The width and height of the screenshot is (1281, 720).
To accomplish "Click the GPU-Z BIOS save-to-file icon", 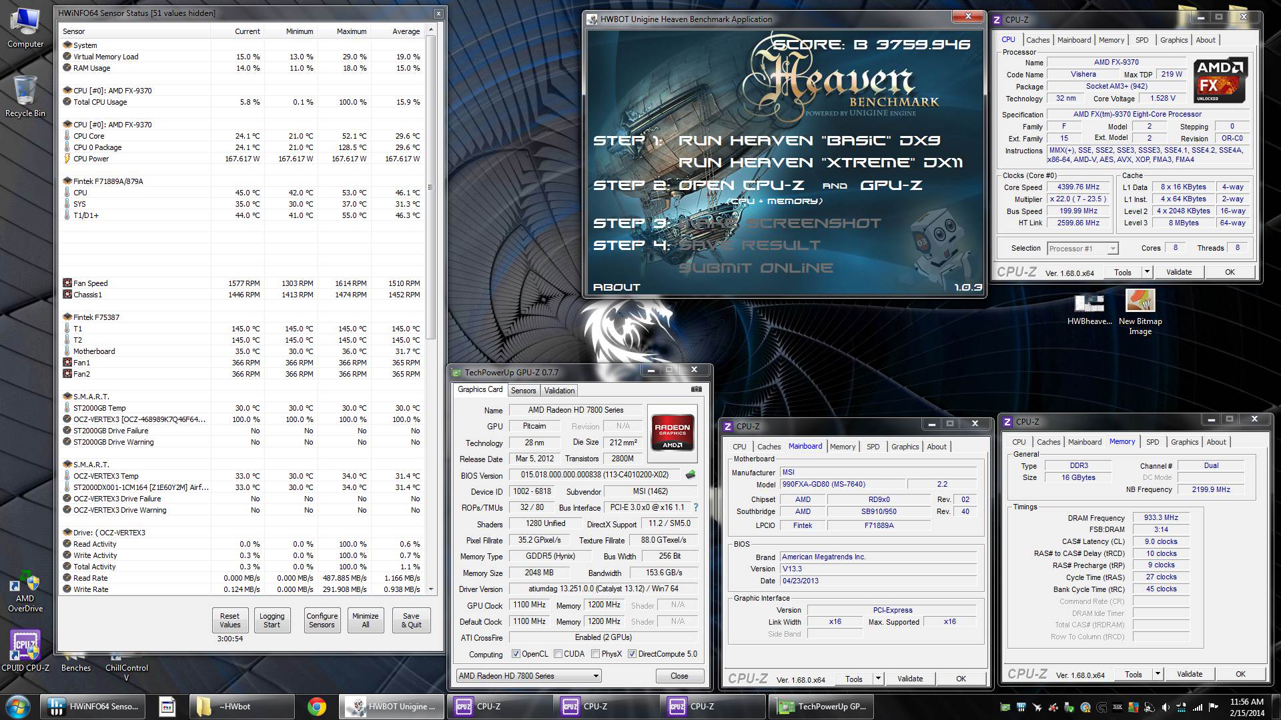I will pyautogui.click(x=691, y=475).
